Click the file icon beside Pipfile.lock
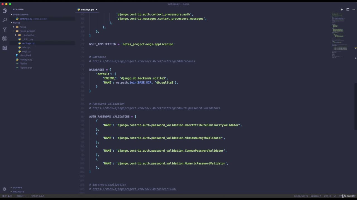 tap(17, 67)
